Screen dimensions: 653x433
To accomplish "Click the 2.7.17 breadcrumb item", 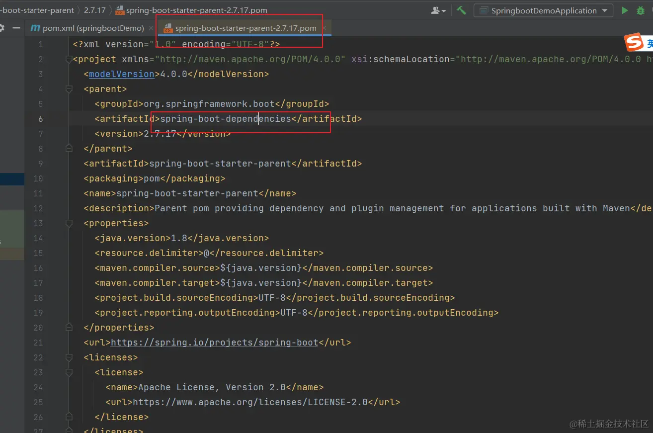I will tap(94, 10).
